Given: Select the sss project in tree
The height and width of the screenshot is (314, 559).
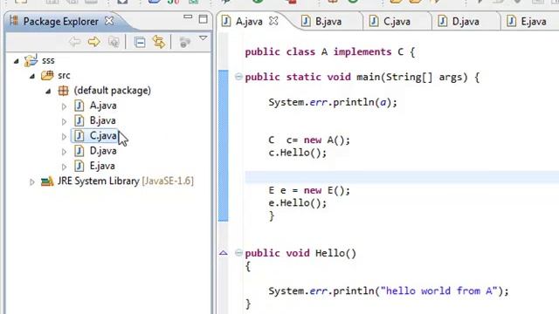Looking at the screenshot, I should (48, 60).
